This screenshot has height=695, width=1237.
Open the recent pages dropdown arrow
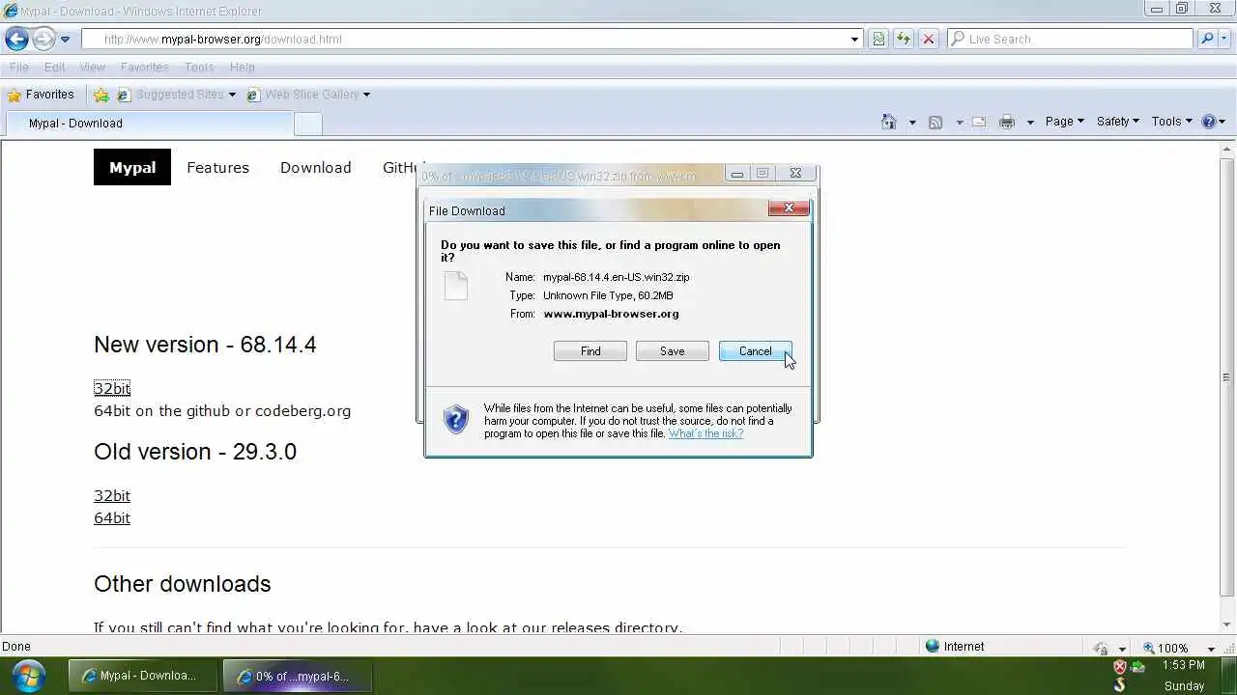65,40
